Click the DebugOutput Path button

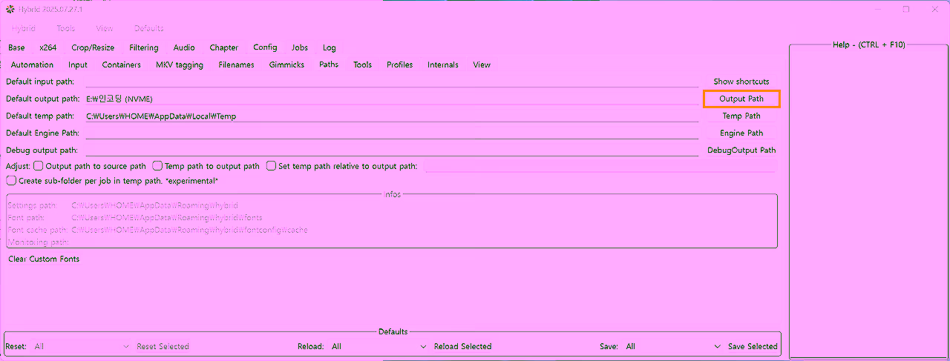(741, 150)
